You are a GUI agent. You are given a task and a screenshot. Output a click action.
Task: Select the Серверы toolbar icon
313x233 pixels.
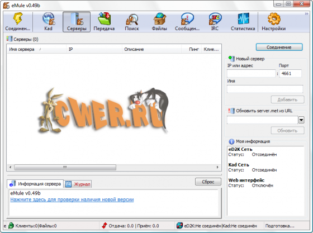tap(77, 22)
